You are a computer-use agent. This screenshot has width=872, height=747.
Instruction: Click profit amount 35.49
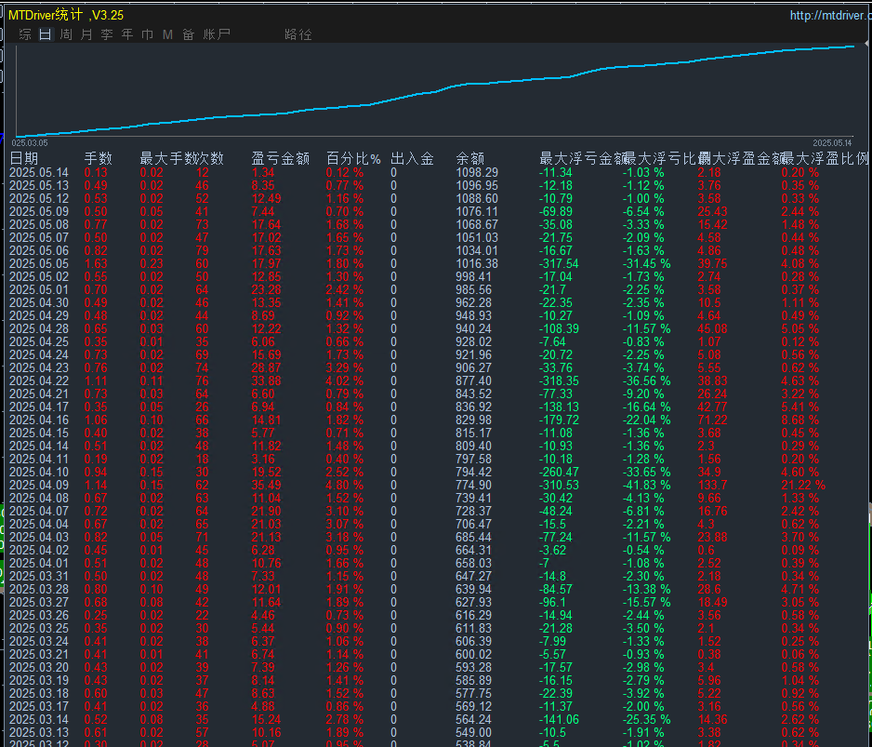(267, 485)
